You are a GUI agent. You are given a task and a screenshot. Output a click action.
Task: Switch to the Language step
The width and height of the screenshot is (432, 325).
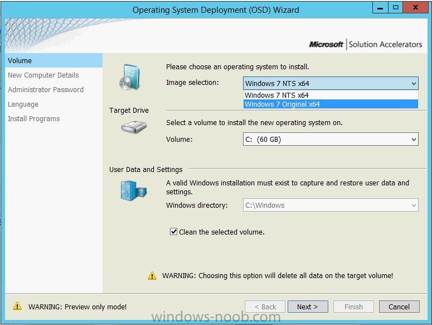(x=23, y=104)
